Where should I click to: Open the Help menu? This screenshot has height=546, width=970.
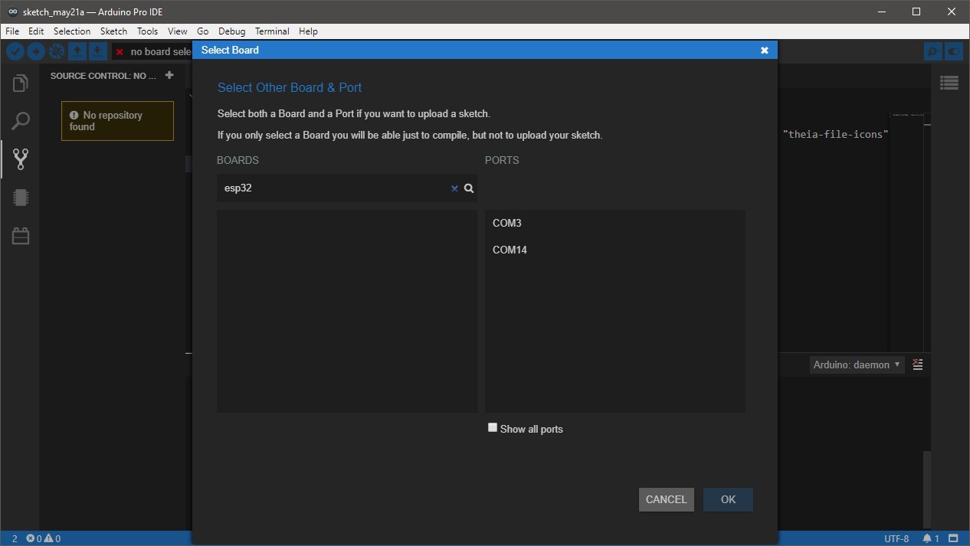point(308,31)
